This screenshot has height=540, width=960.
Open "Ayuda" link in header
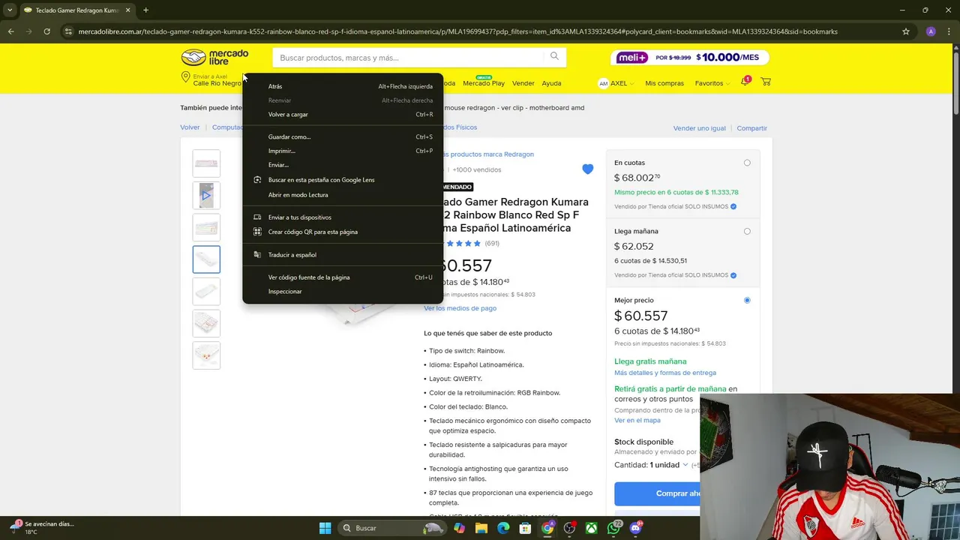point(551,83)
